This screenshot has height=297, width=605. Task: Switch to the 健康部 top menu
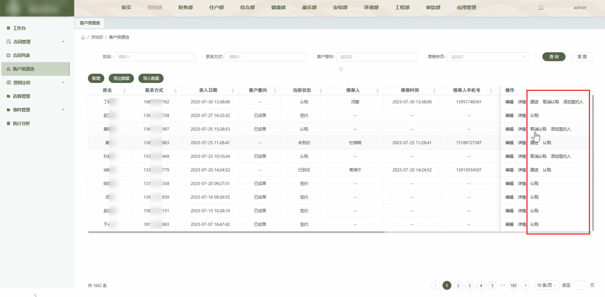coord(278,8)
